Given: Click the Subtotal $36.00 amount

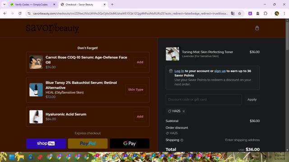Looking at the screenshot, I should click(x=255, y=121).
